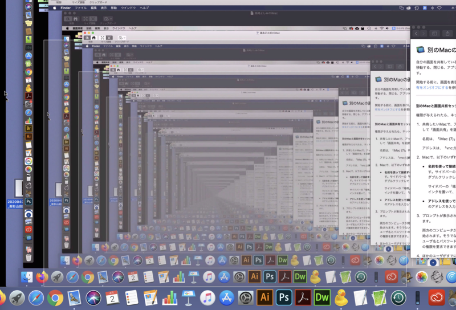Open Time Machine in the largest front dock
Image resolution: width=456 pixels, height=310 pixels.
click(x=398, y=298)
